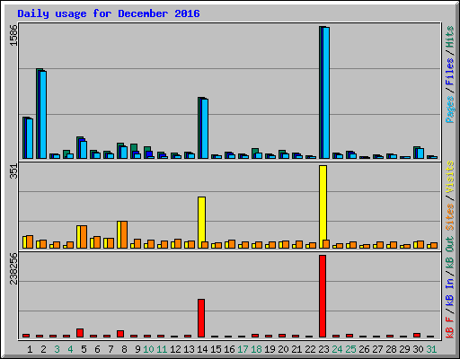Click day 2 on the x-axis

tap(43, 349)
